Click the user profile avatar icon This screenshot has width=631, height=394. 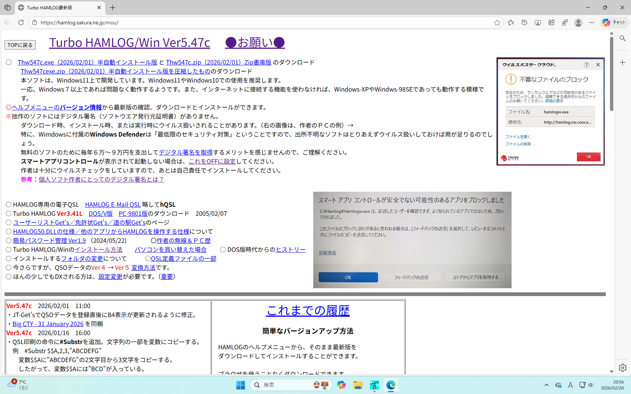coord(578,23)
